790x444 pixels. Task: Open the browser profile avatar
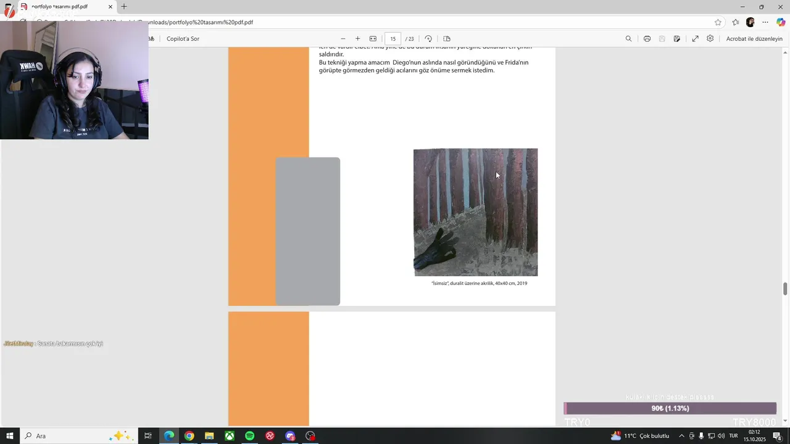pyautogui.click(x=750, y=22)
